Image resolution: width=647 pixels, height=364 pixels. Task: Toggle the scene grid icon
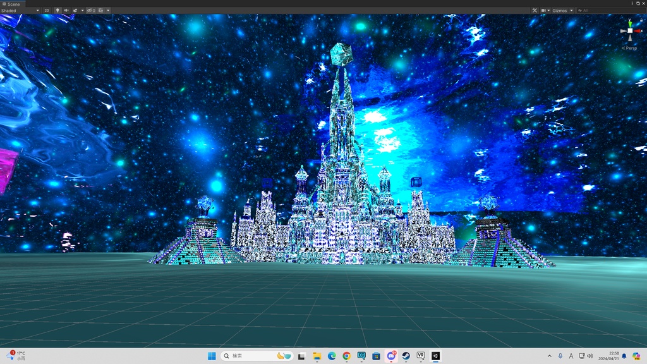(x=100, y=10)
